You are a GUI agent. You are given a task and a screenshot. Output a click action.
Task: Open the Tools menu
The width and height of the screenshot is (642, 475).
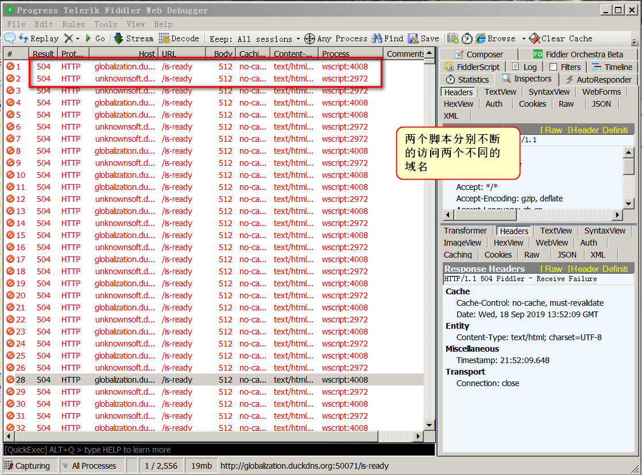click(106, 24)
